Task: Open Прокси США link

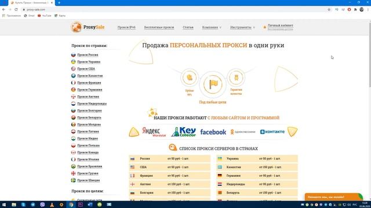Action: [86, 69]
